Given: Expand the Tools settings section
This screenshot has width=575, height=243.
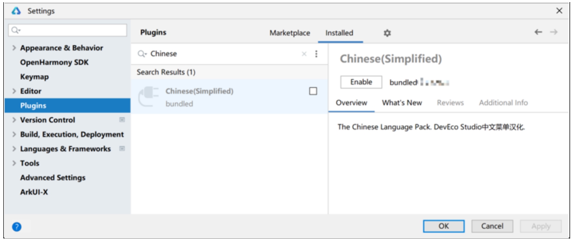Looking at the screenshot, I should (14, 163).
